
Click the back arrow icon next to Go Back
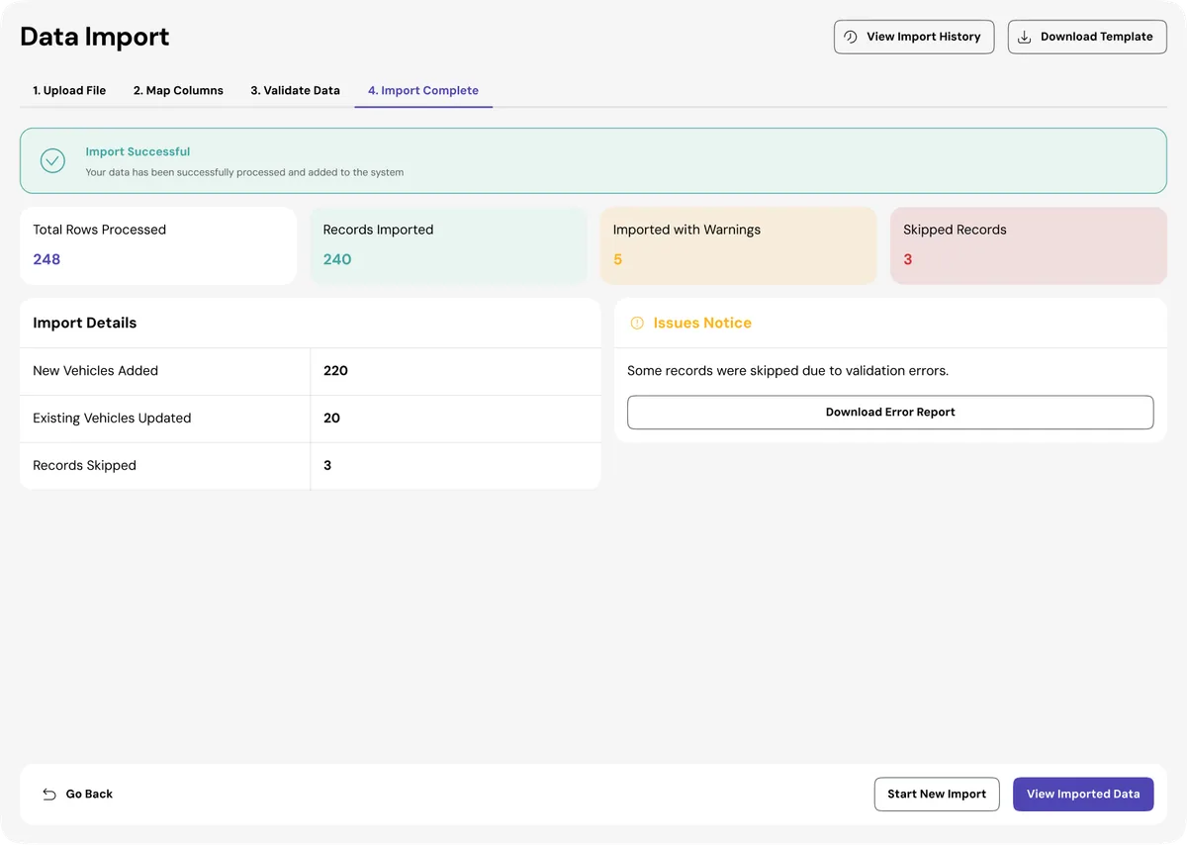tap(48, 794)
